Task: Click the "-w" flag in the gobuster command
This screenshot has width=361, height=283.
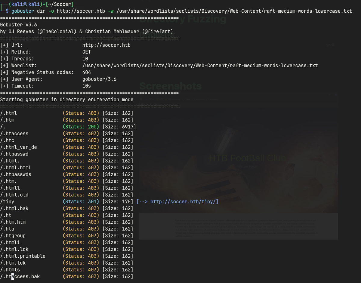Action: tap(111, 11)
